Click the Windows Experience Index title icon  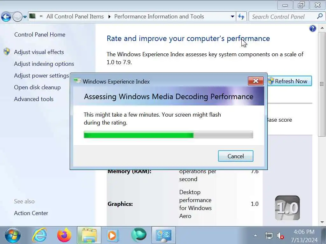pyautogui.click(x=77, y=81)
